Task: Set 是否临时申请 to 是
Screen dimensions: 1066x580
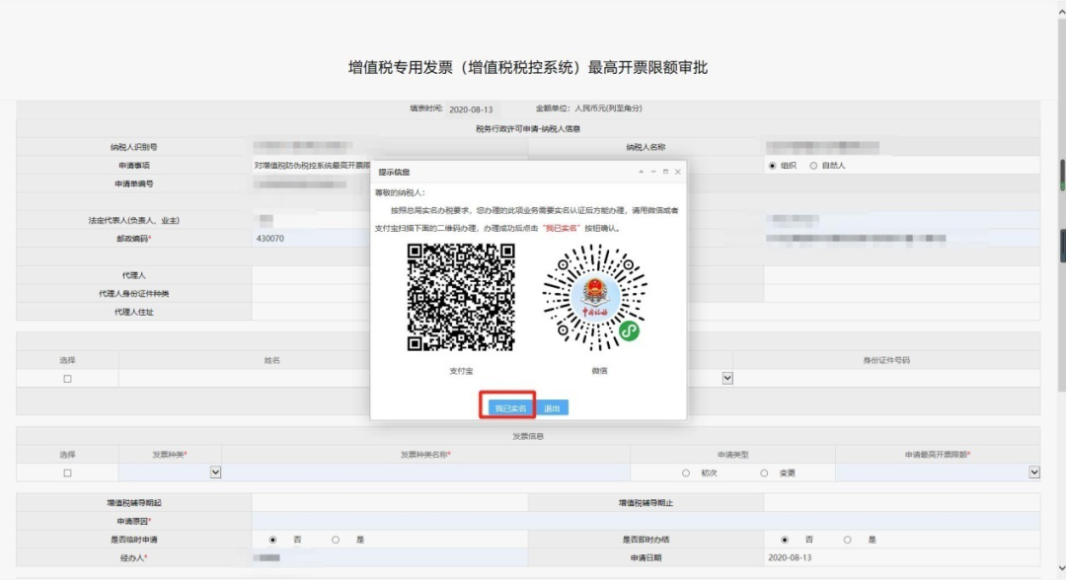Action: coord(336,540)
